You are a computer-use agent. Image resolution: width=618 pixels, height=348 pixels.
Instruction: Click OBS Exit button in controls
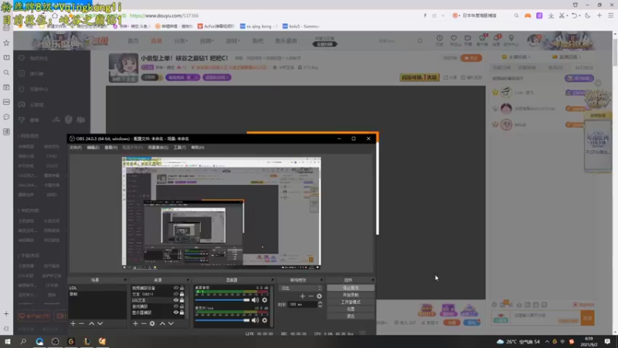click(x=351, y=316)
